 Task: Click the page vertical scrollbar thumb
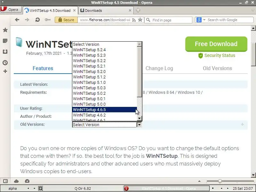[253, 54]
